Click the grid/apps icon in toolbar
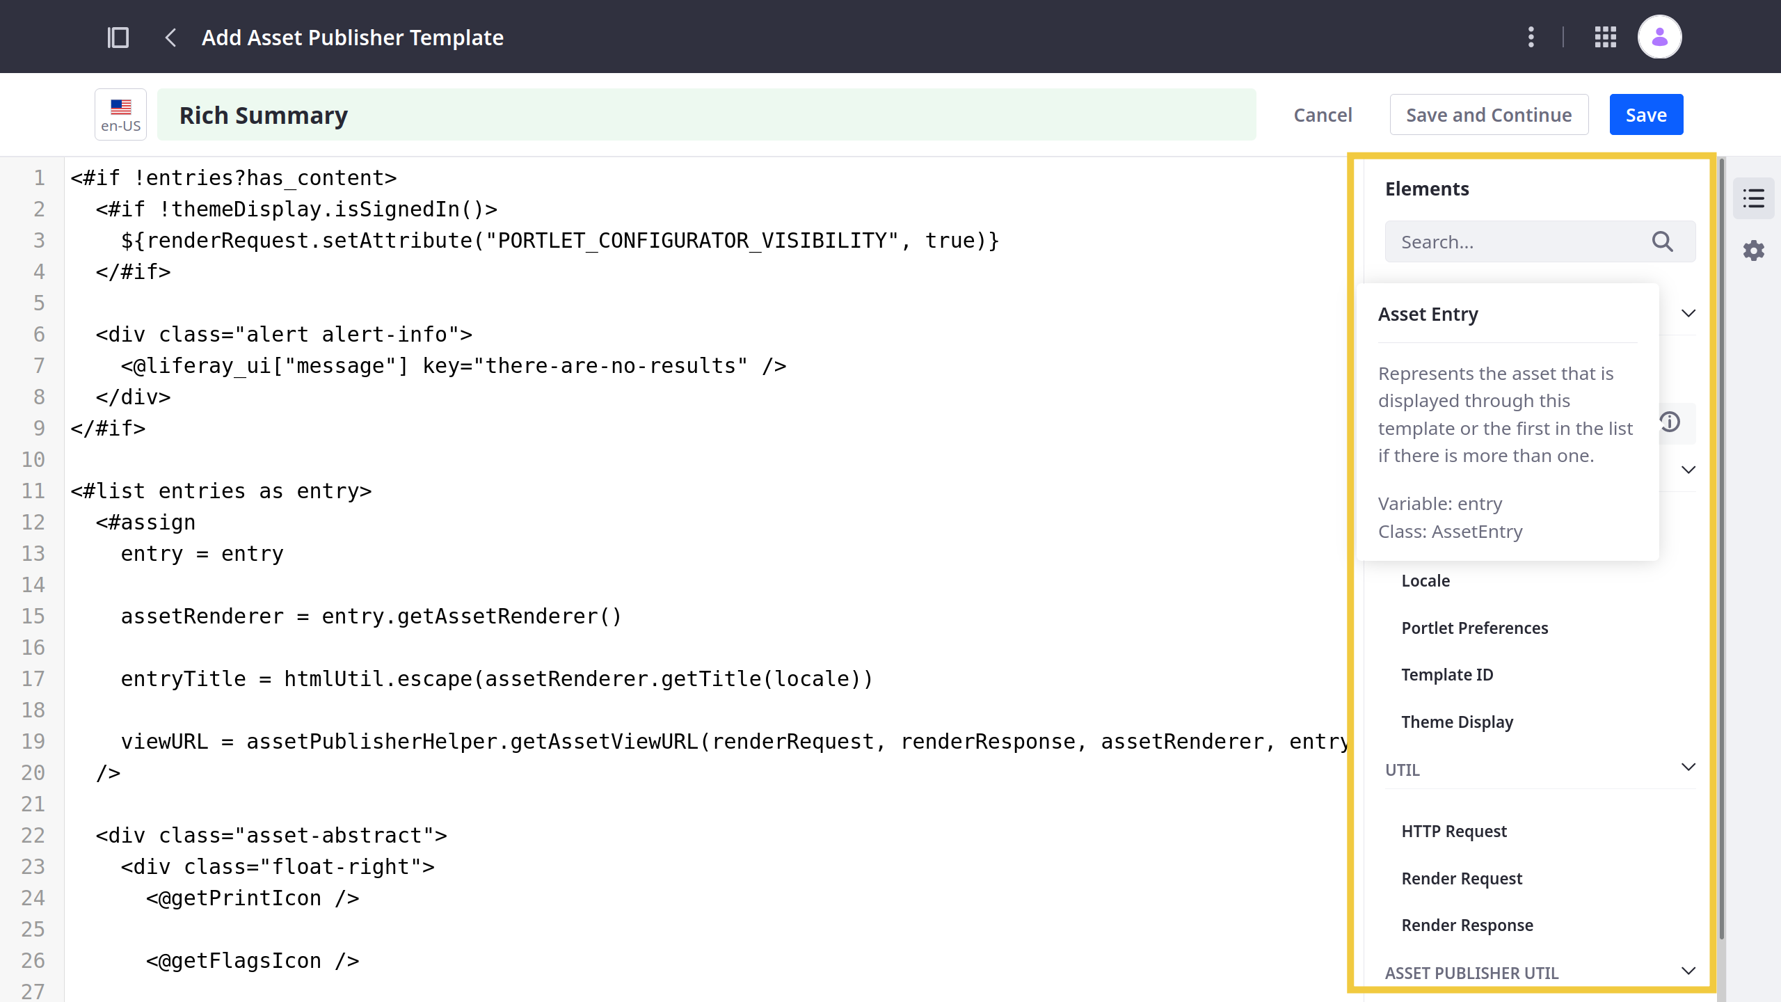1781x1002 pixels. (1605, 37)
